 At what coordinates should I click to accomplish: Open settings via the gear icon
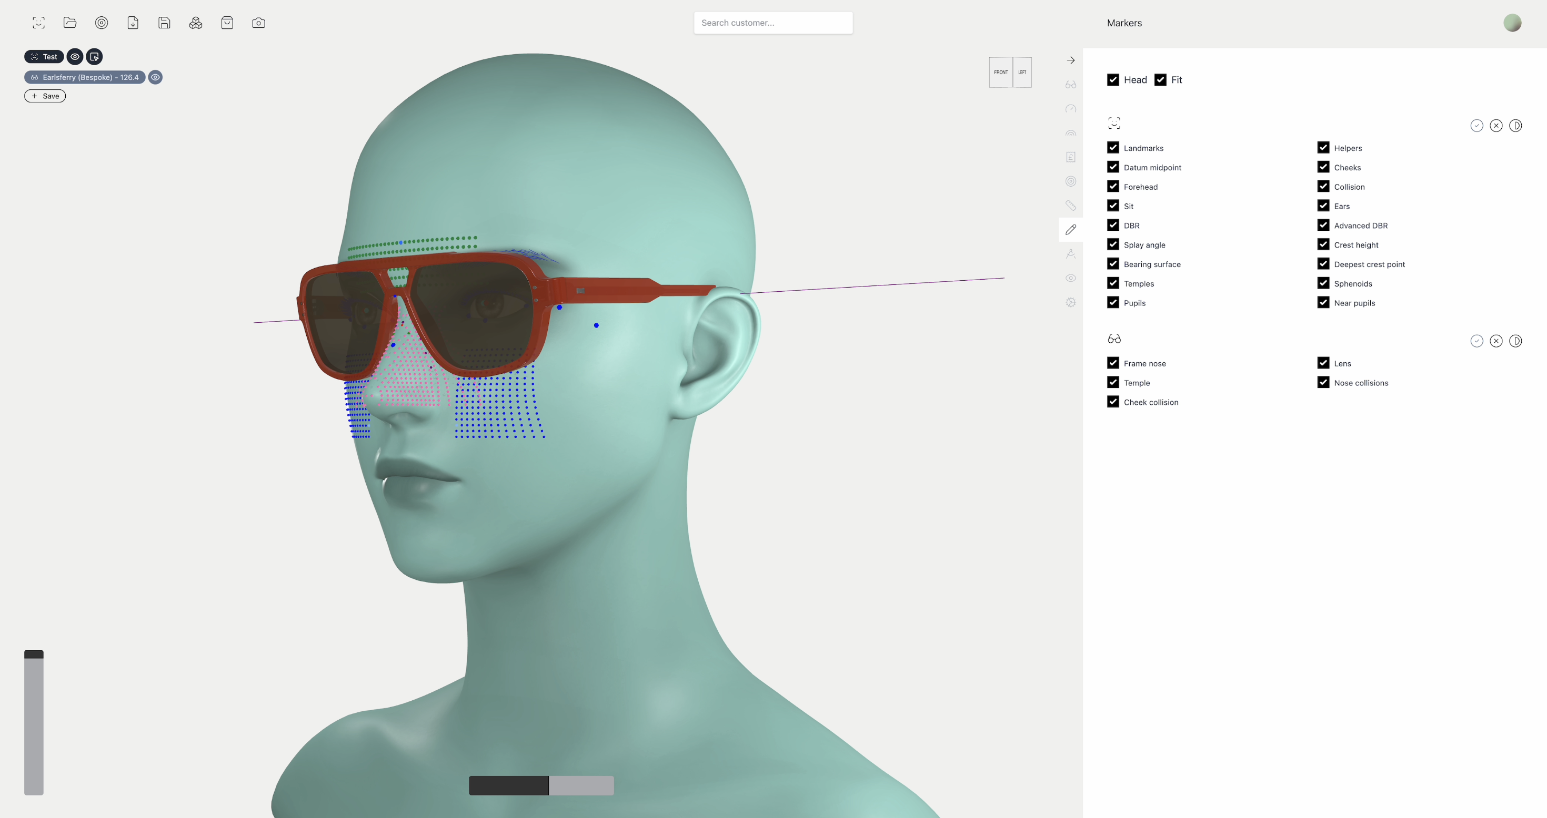1071,302
